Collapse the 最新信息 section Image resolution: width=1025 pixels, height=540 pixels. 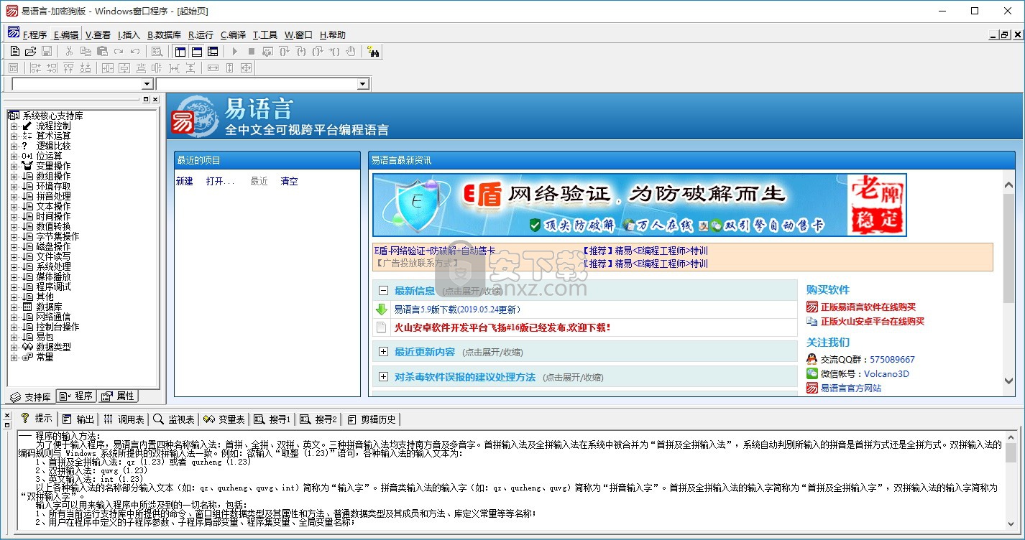point(383,291)
